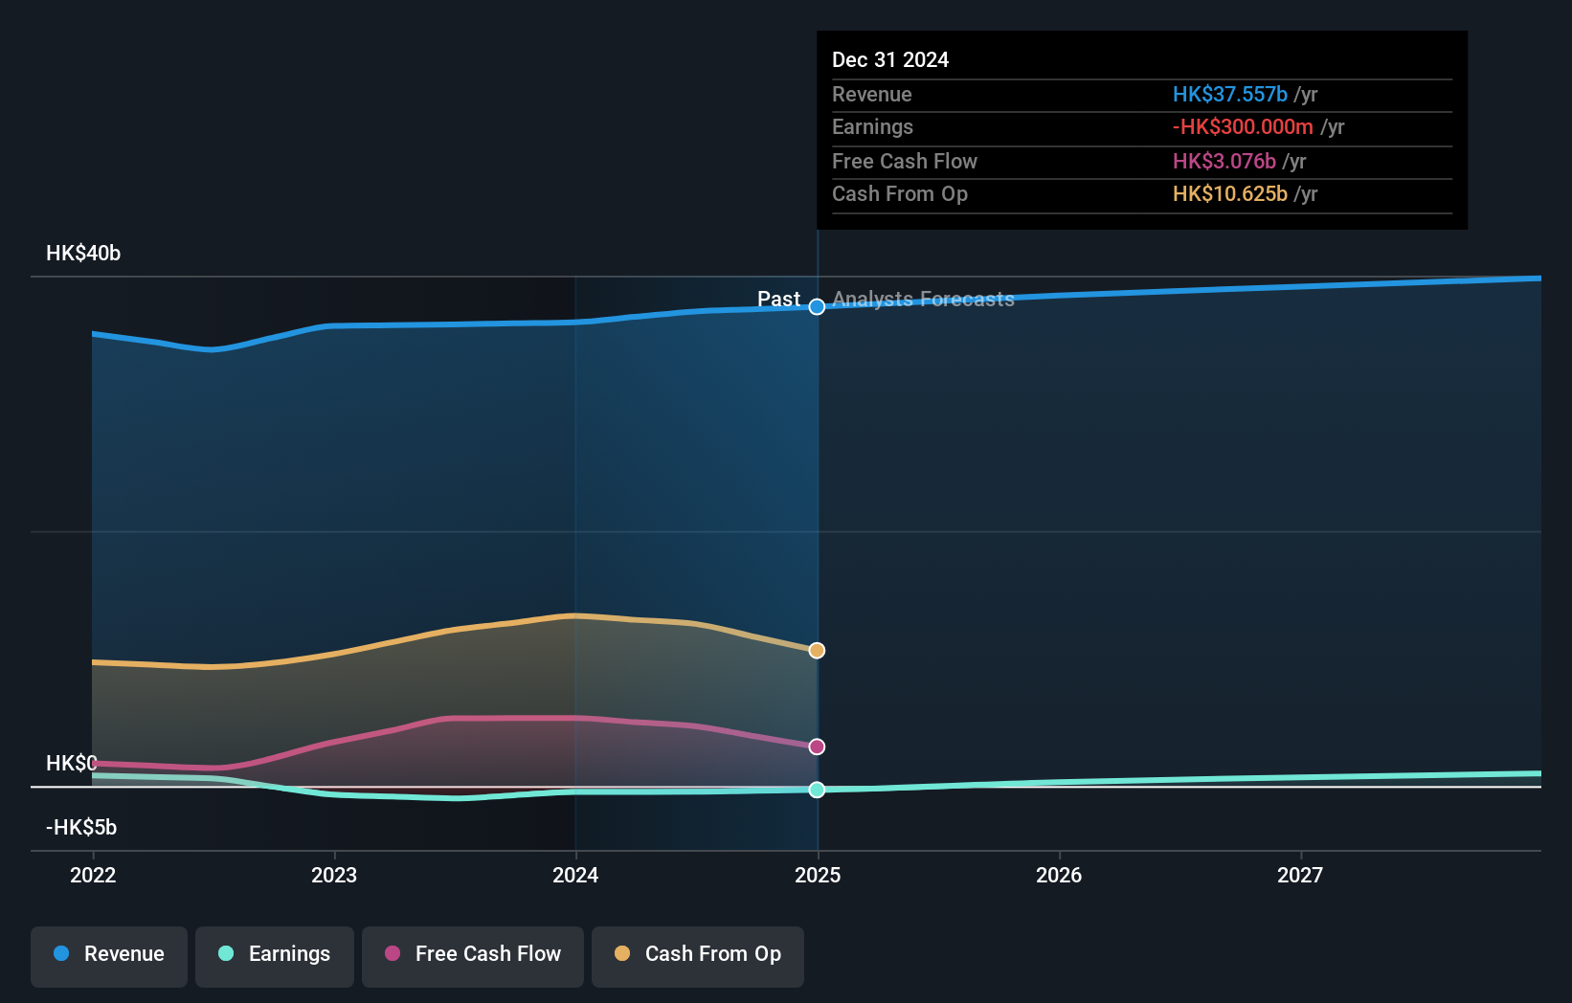The width and height of the screenshot is (1572, 1003).
Task: Click the HK$40b y-axis label
Action: point(83,254)
